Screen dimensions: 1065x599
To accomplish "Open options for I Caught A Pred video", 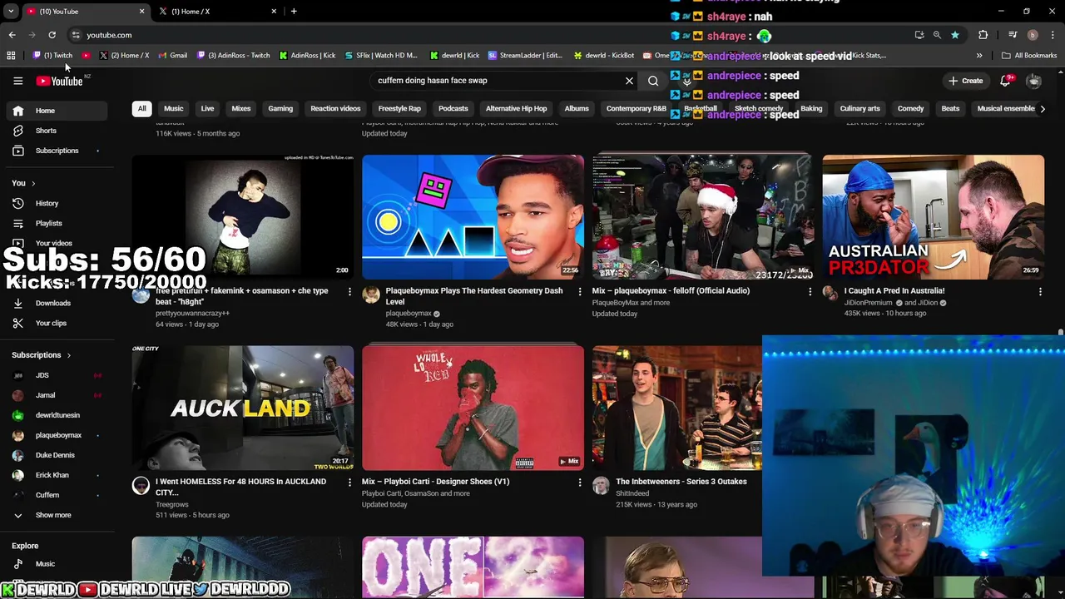I will click(1040, 292).
